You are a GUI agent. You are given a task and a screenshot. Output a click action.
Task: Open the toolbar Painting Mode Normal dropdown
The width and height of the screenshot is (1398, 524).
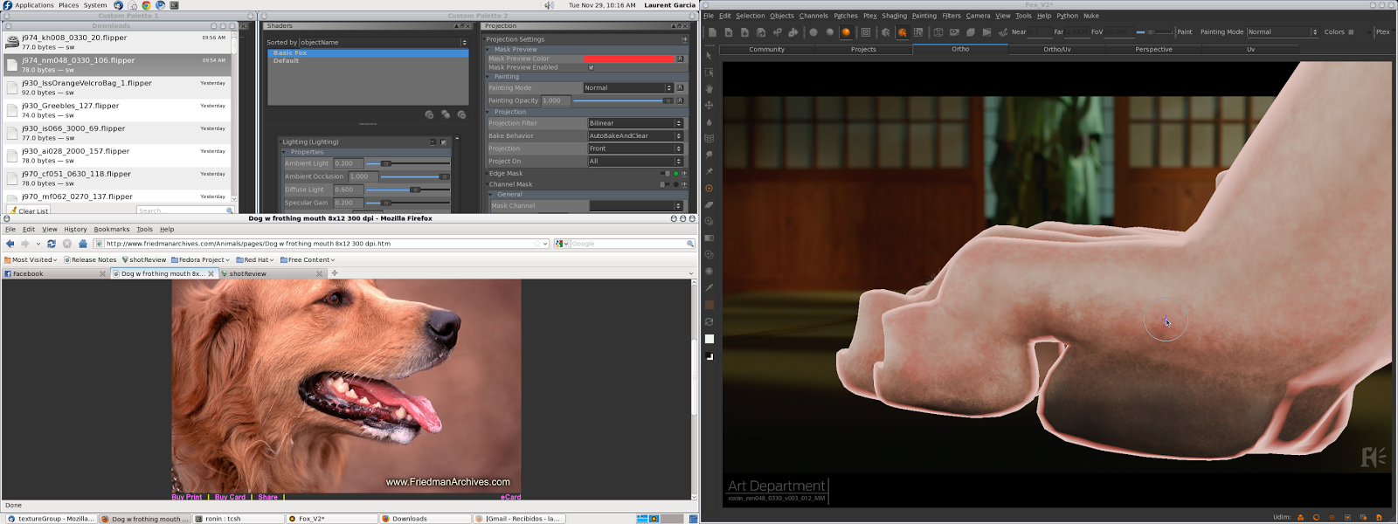pos(1282,32)
